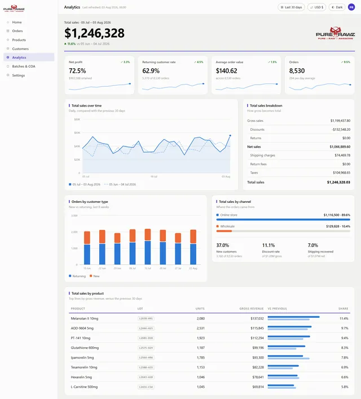Click the Wholesale progress bar
Viewport: 361px width, 399px height.
[283, 231]
